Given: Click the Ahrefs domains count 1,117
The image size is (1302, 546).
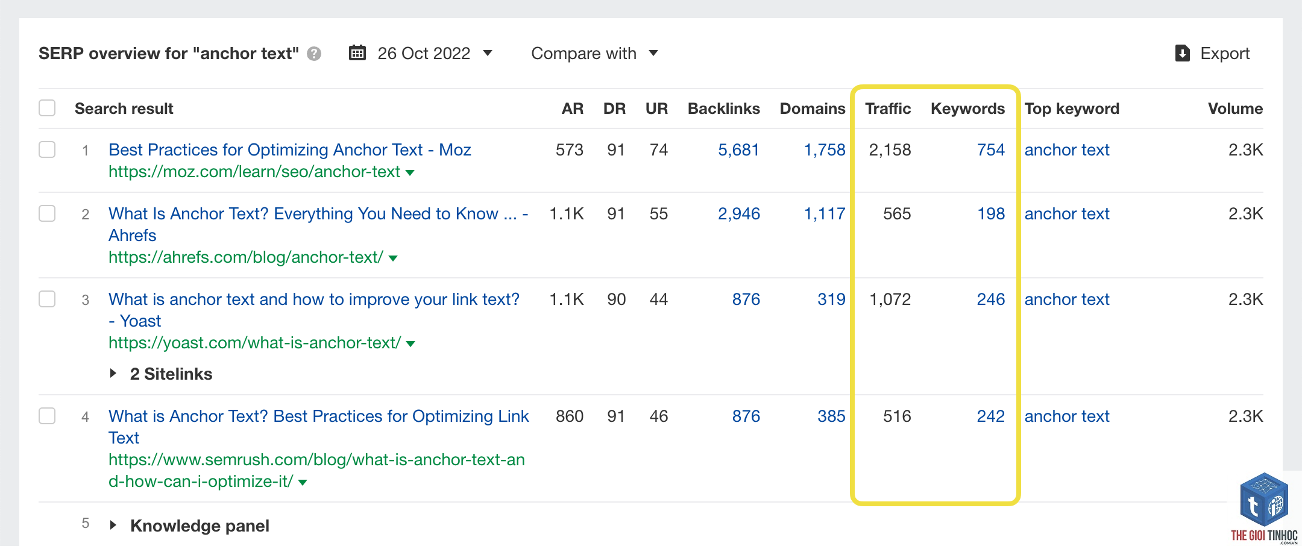Looking at the screenshot, I should (x=825, y=213).
